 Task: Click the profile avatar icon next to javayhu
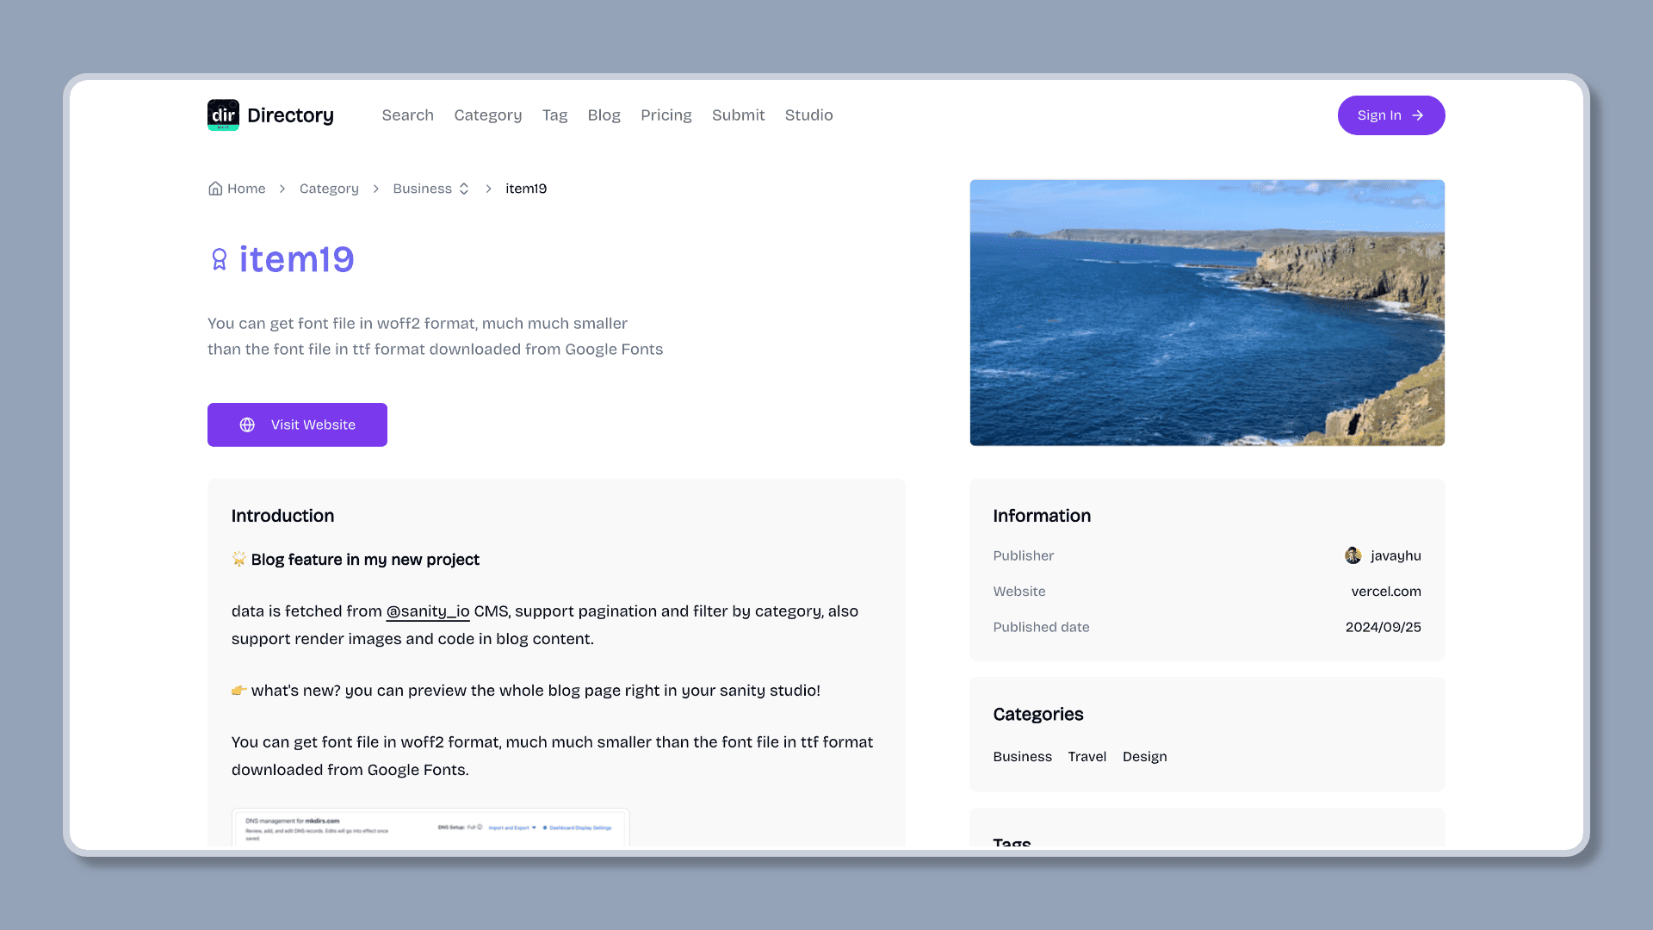pyautogui.click(x=1353, y=555)
